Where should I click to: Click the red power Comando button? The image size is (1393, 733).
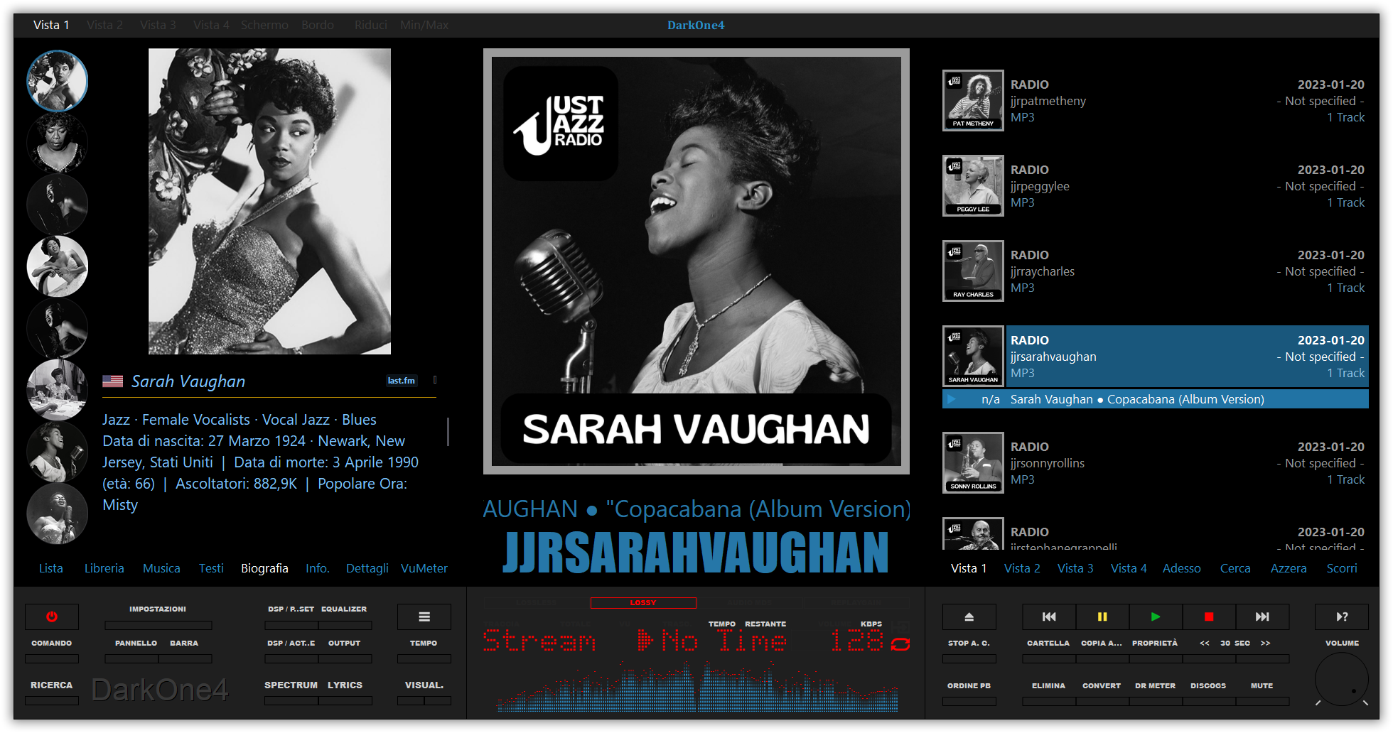[x=52, y=617]
